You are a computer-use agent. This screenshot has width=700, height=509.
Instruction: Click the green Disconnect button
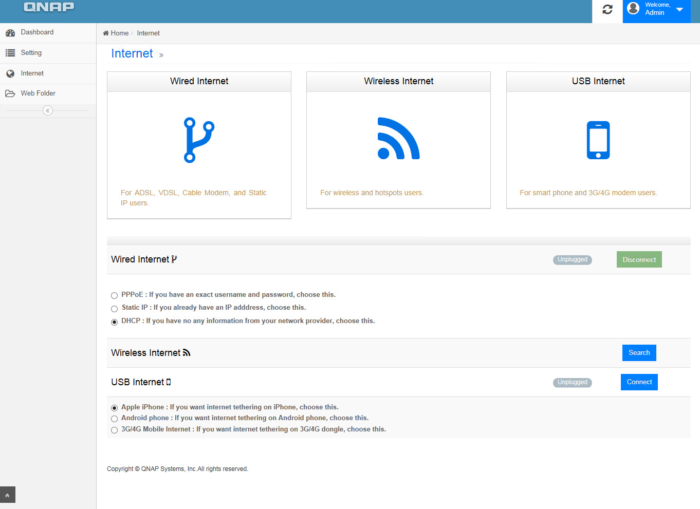[639, 259]
